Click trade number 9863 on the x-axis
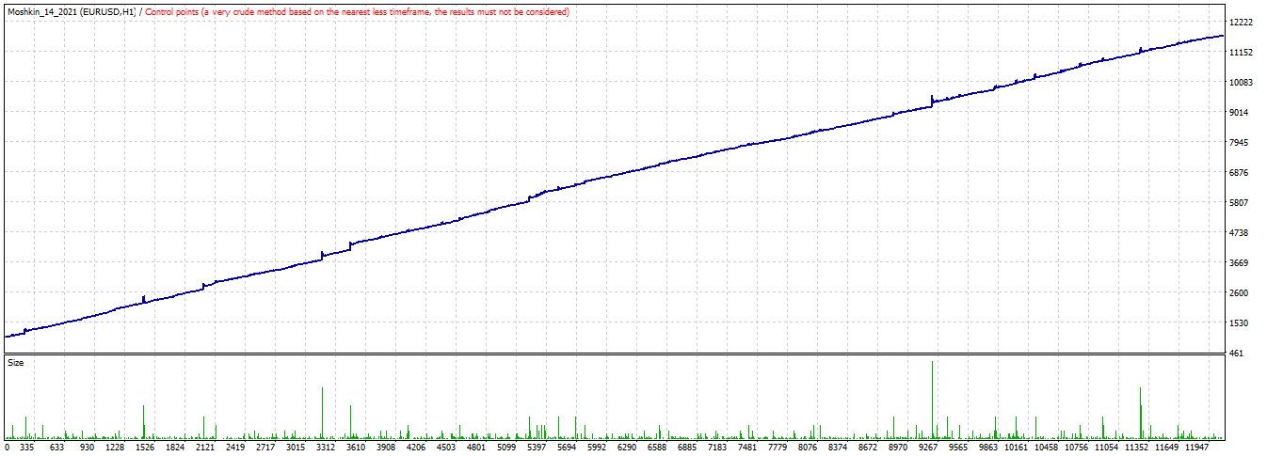This screenshot has width=1267, height=456. coord(988,448)
